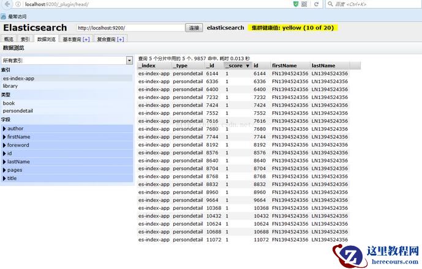
Task: Click the query summary text showing 9857 hits
Action: [194, 59]
